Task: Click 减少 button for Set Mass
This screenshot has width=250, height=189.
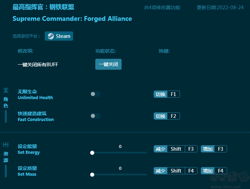Action: pos(161,171)
